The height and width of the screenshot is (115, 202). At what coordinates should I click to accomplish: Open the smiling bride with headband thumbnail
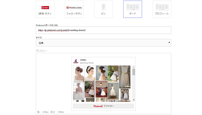click(90, 73)
